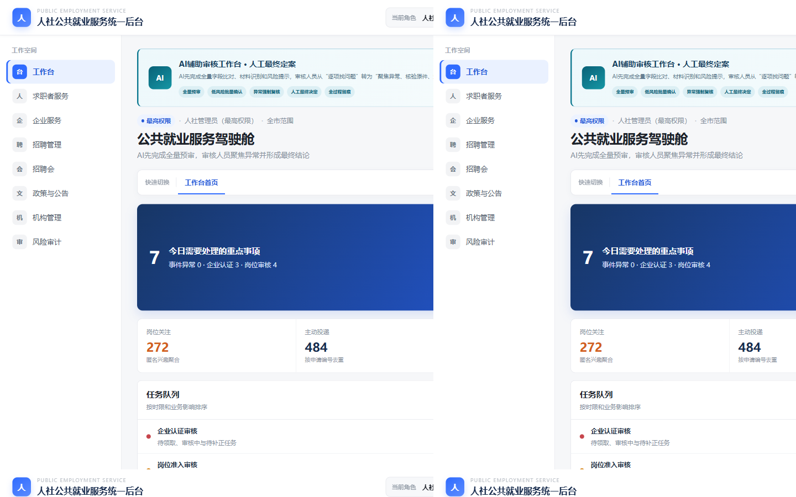Click 政策与公告 sidebar icon in left window
796x497 pixels.
point(19,193)
